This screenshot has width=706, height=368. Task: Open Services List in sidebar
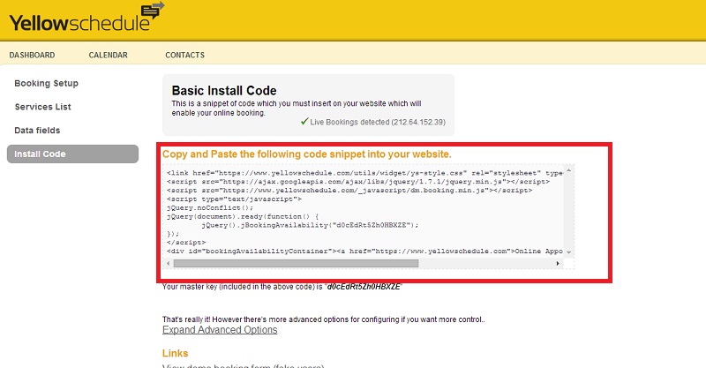42,107
